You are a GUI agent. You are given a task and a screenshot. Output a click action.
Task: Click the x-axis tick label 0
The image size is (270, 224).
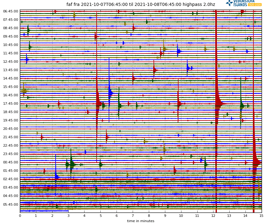coord(20,216)
